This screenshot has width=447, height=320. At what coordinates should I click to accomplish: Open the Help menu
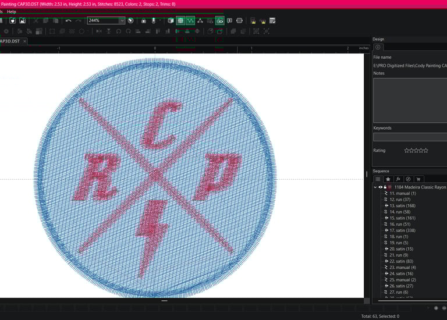click(12, 12)
